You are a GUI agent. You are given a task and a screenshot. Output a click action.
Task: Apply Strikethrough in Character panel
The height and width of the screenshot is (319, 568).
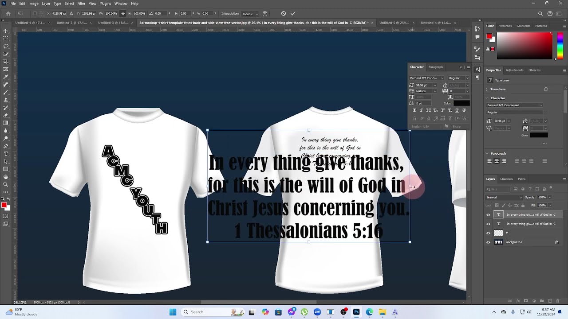[x=464, y=110]
